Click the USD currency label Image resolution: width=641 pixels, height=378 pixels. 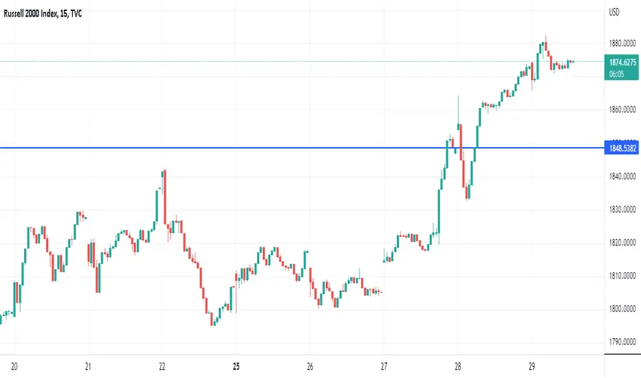click(614, 12)
